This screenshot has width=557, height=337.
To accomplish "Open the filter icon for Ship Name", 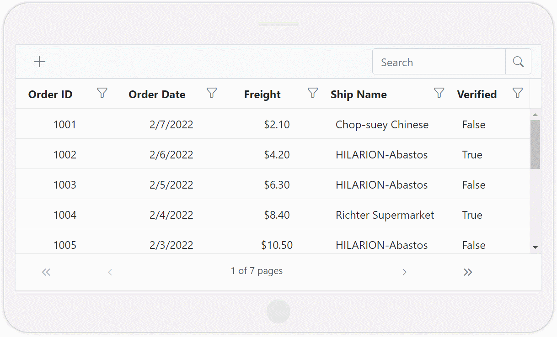I will [x=439, y=93].
